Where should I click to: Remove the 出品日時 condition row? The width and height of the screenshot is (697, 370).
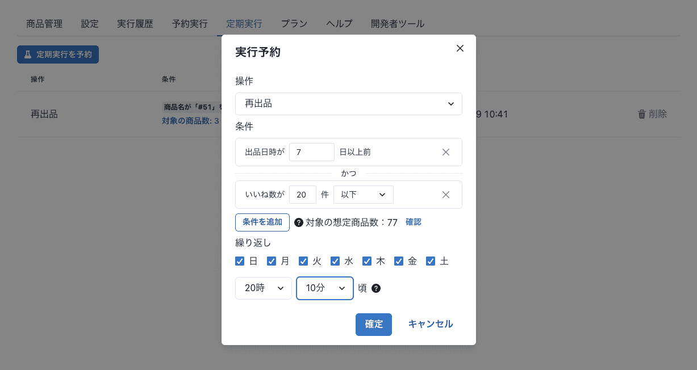446,152
